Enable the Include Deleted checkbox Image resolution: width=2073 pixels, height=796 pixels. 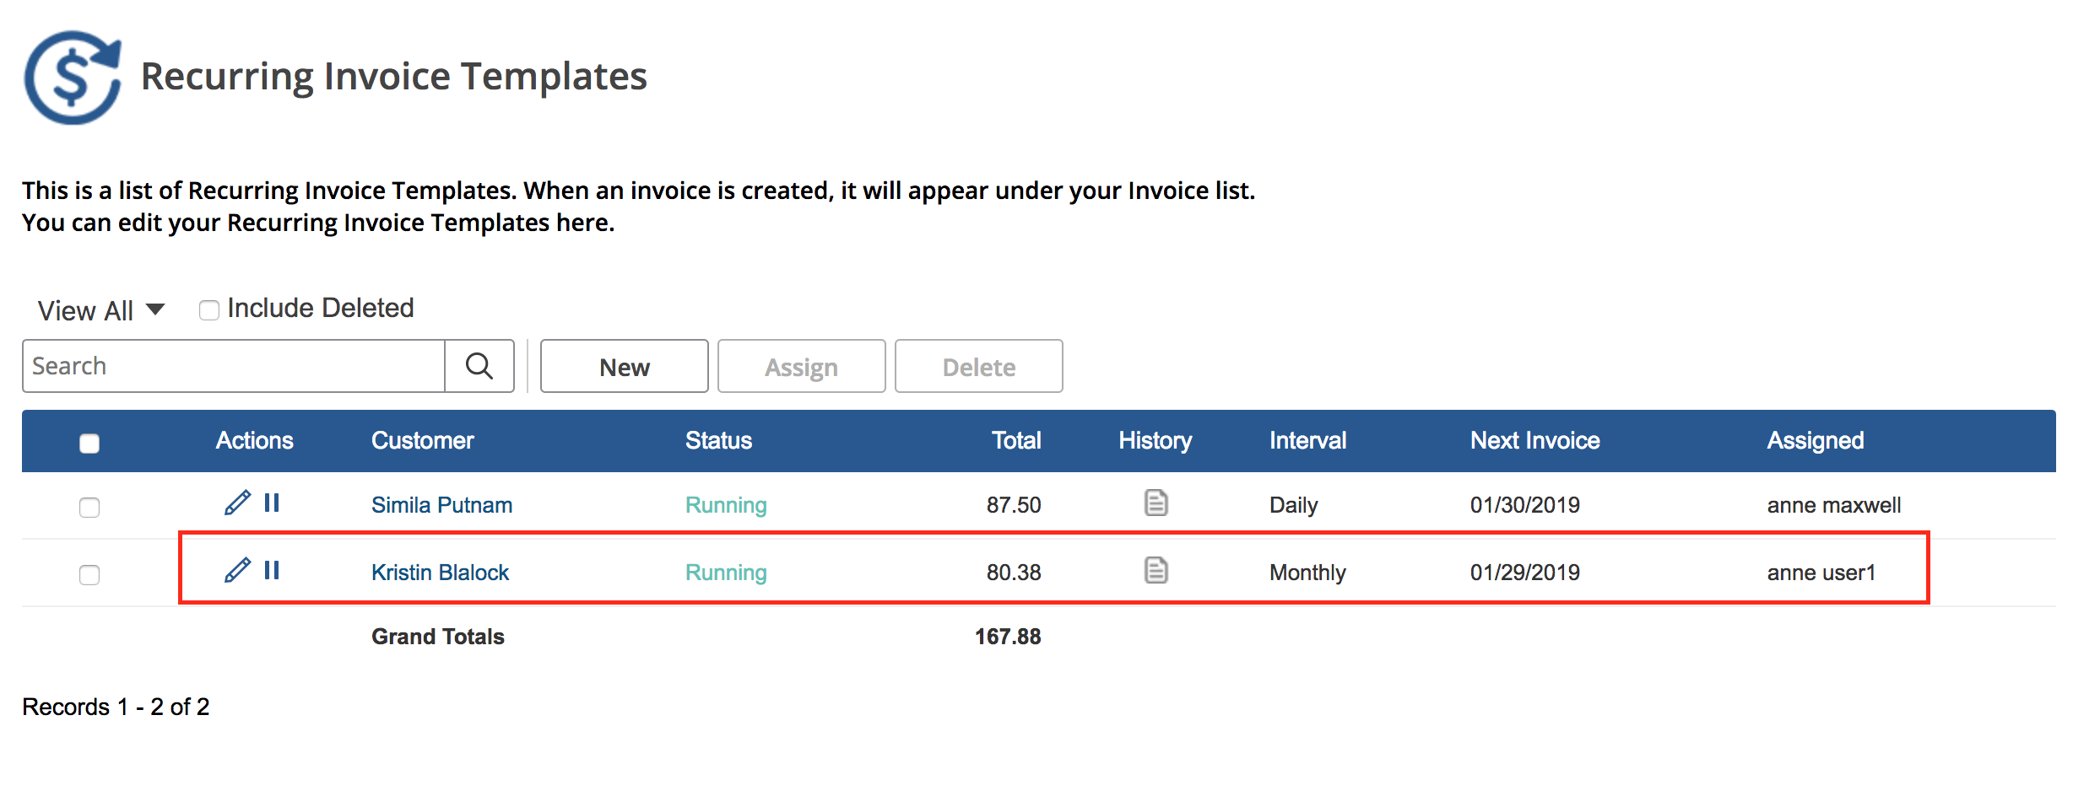tap(208, 310)
